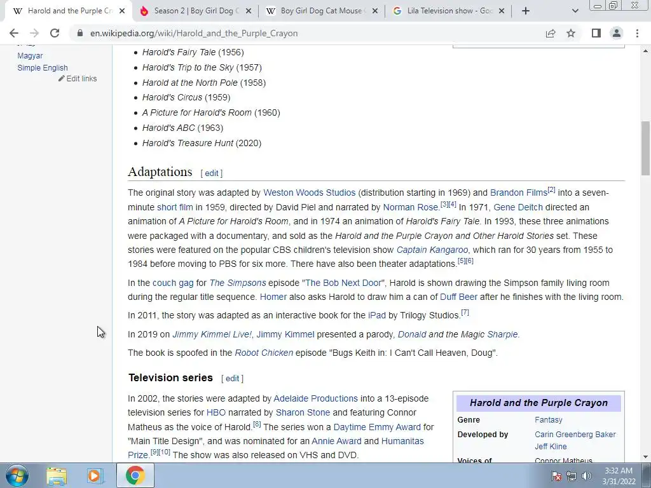This screenshot has height=488, width=651.
Task: Open the Robot Chicken link
Action: pos(264,353)
